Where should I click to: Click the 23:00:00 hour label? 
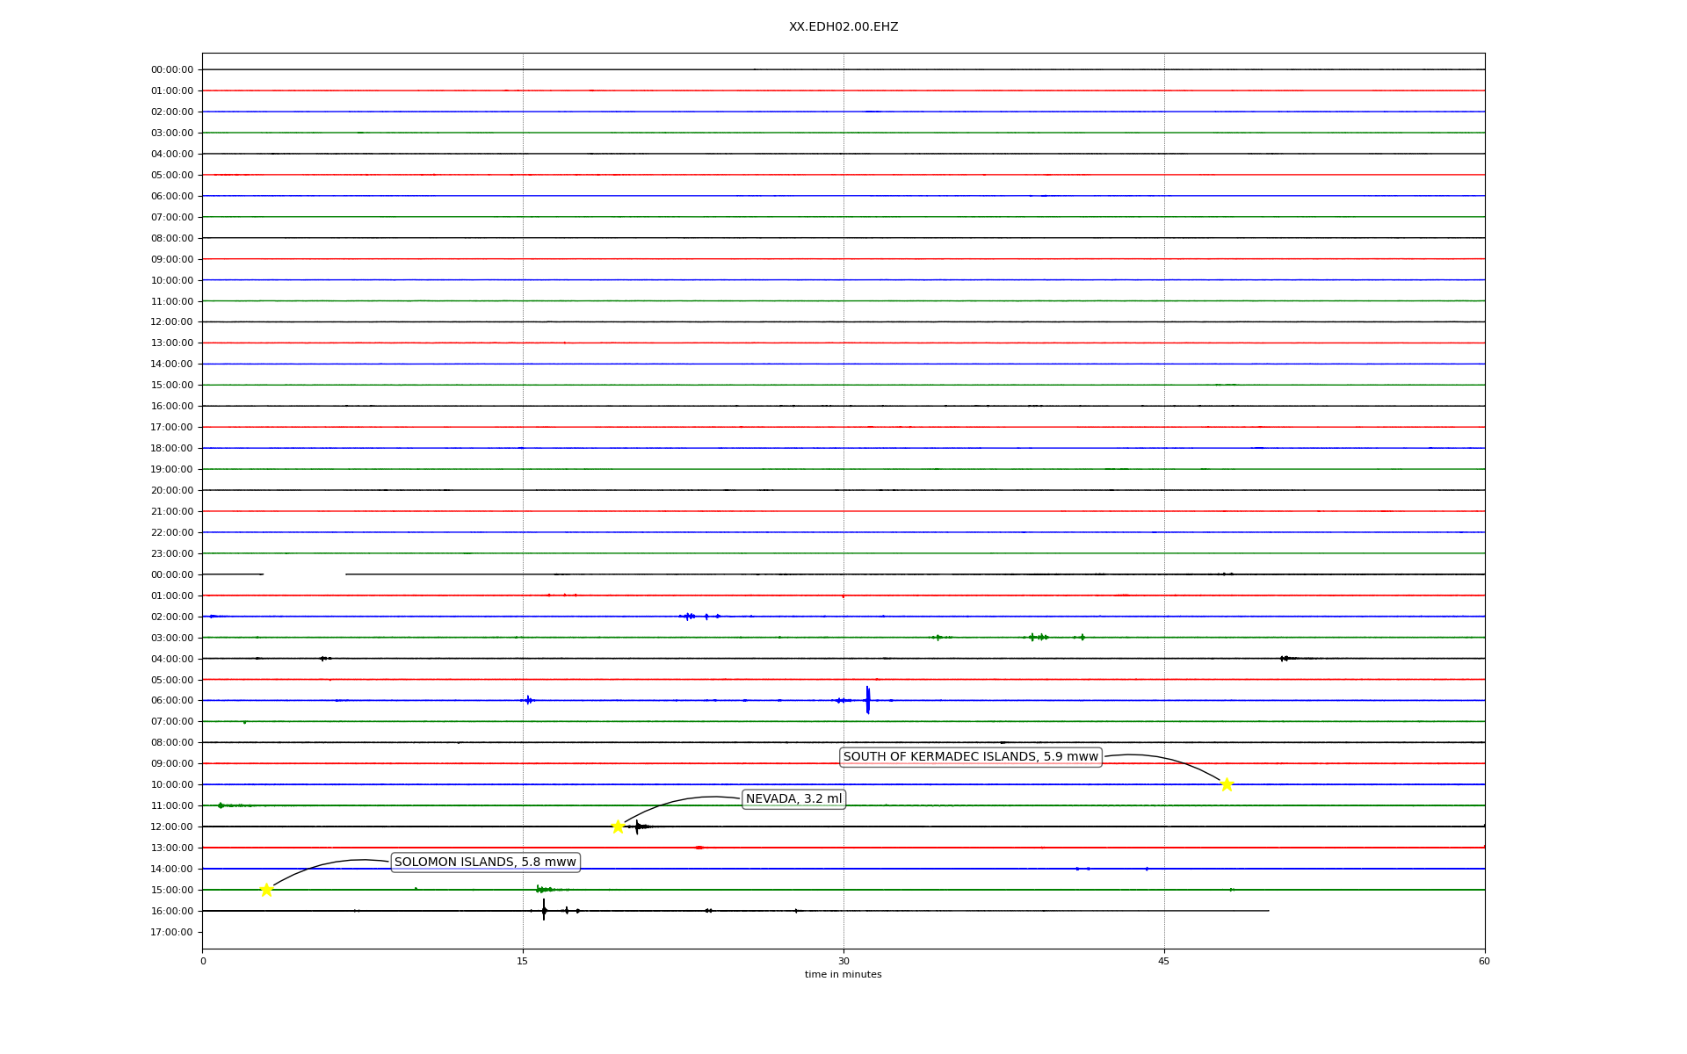[x=172, y=553]
